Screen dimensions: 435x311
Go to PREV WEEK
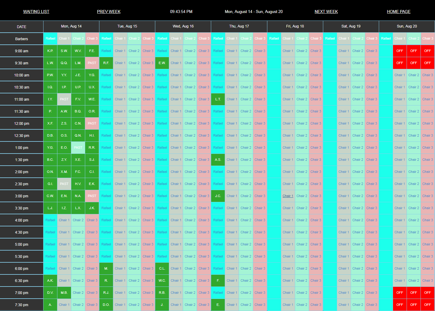coord(109,11)
